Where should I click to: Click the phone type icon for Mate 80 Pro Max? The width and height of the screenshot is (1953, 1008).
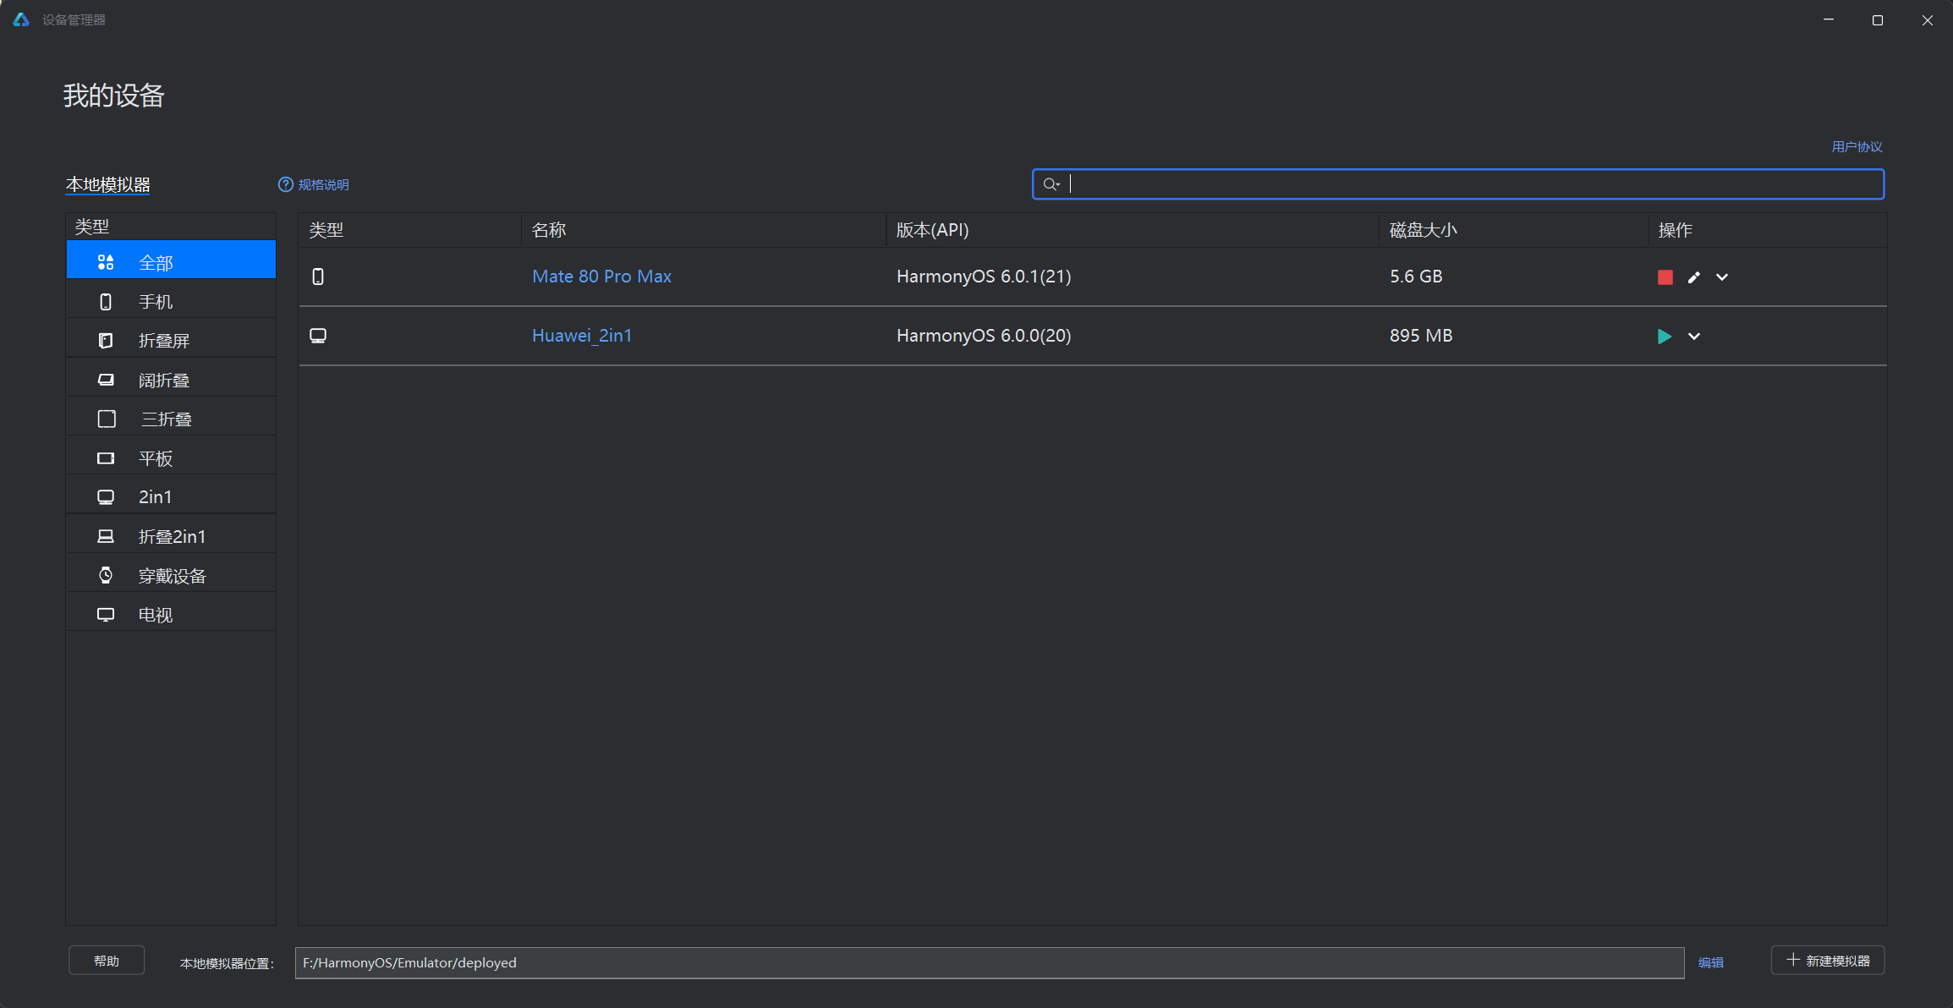click(318, 277)
